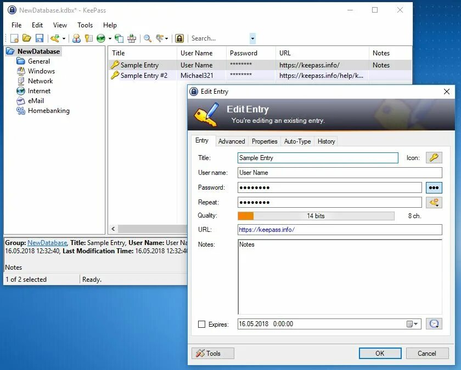Switch to the Properties tab
Viewport: 461px width, 370px height.
point(265,141)
